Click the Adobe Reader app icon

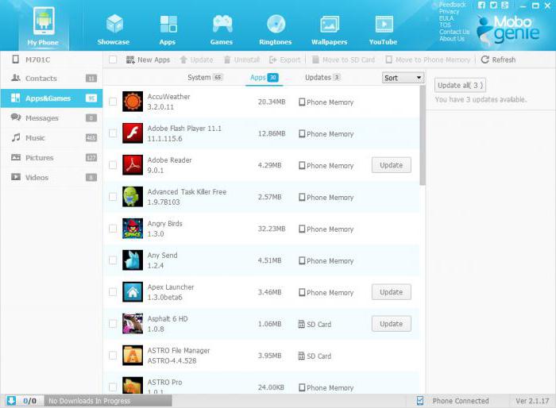coord(133,165)
